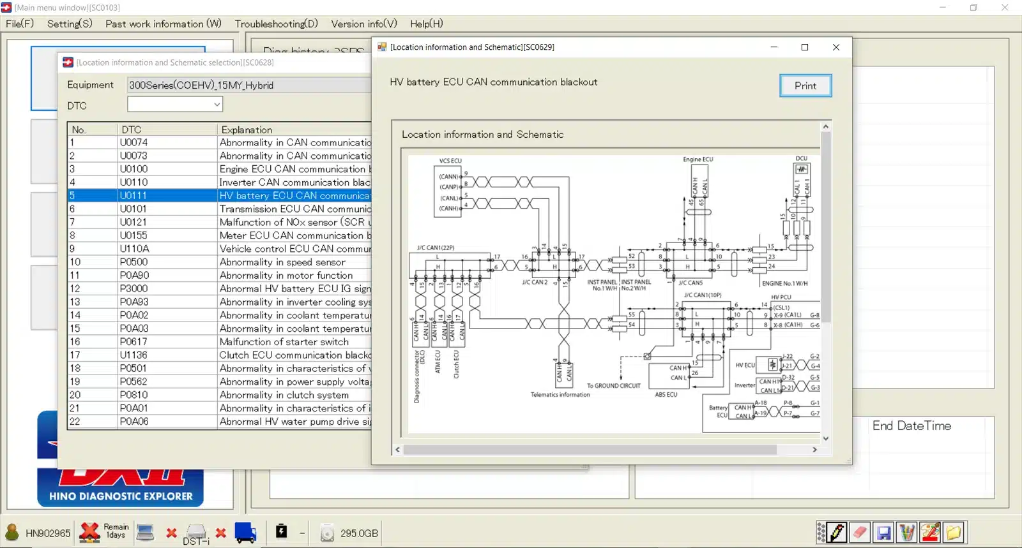Viewport: 1022px width, 548px height.
Task: Open the Setting(S) menu
Action: pos(70,24)
